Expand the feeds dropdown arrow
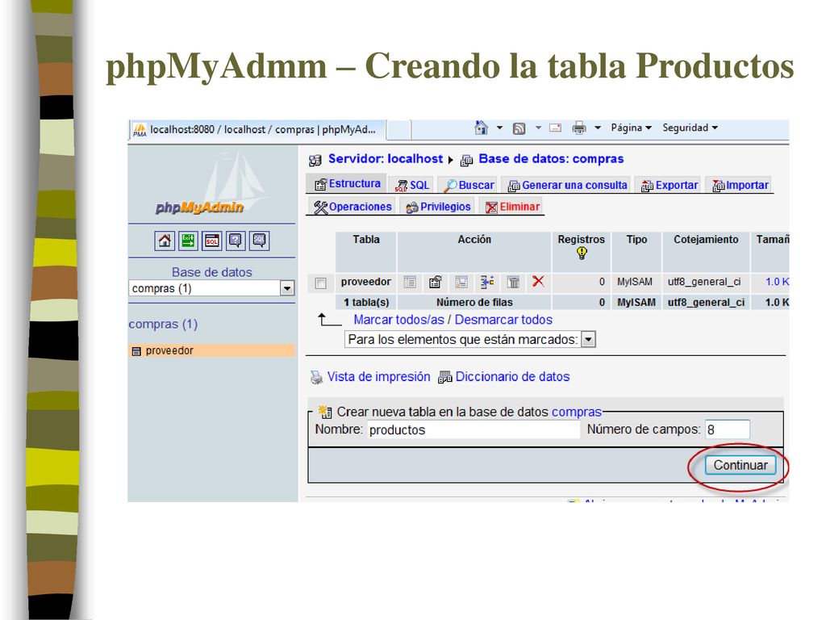826x620 pixels. (538, 128)
